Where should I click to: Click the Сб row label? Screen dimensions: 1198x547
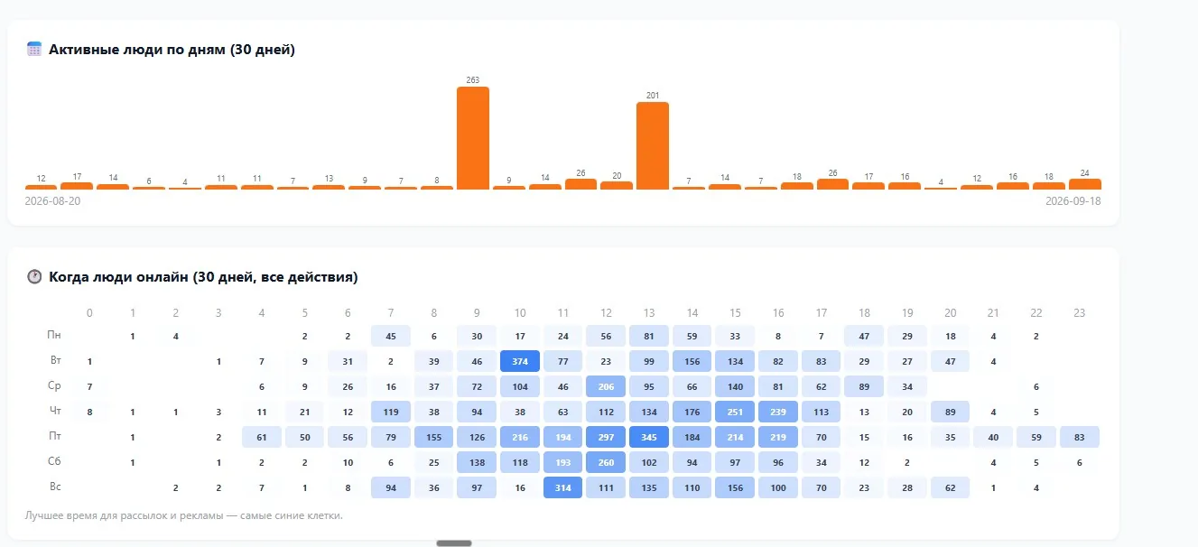(x=55, y=461)
